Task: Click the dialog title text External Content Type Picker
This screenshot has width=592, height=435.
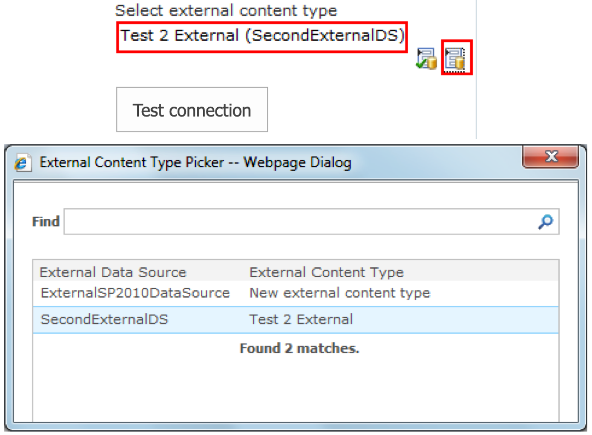Action: coord(195,163)
